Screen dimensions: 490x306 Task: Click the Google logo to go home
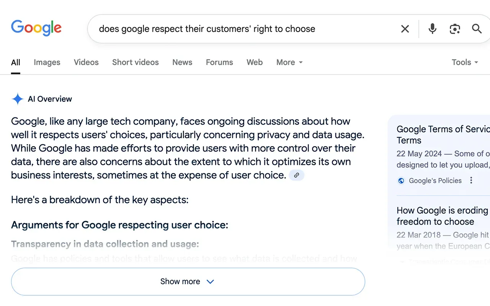(36, 28)
